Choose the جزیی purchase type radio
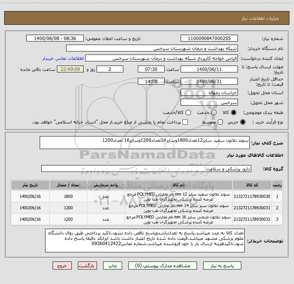 tap(242, 122)
